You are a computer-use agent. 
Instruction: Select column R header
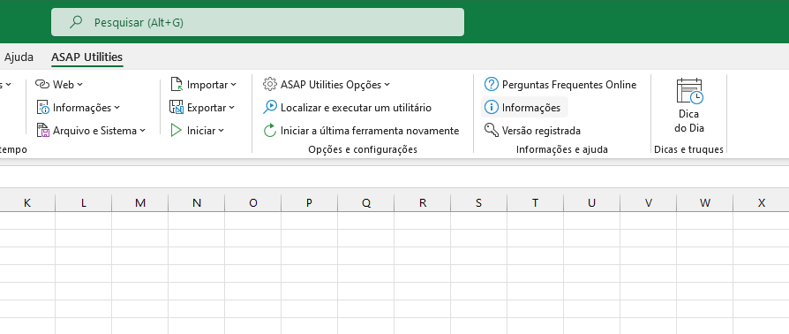(423, 202)
